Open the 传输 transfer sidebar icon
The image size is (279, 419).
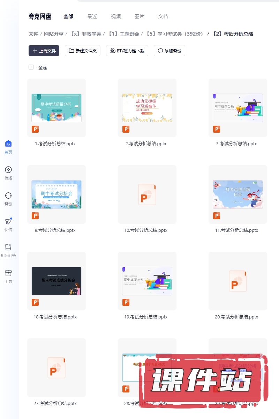pos(8,170)
